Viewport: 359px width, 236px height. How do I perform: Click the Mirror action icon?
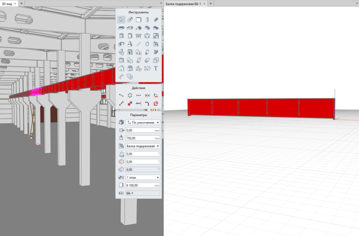(147, 95)
